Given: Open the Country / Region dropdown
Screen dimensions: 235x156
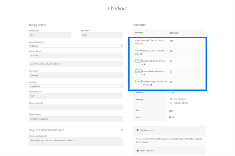Looking at the screenshot, I should click(76, 46).
